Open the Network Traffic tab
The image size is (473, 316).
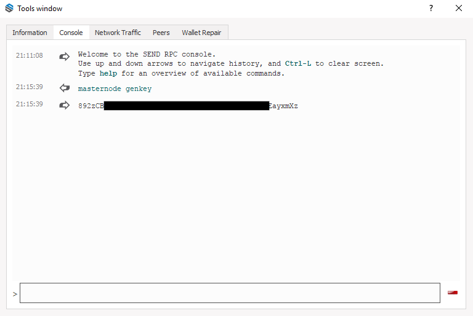click(118, 33)
